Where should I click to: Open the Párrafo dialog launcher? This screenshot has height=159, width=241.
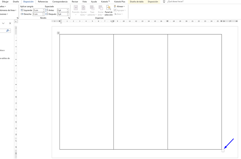[69, 18]
